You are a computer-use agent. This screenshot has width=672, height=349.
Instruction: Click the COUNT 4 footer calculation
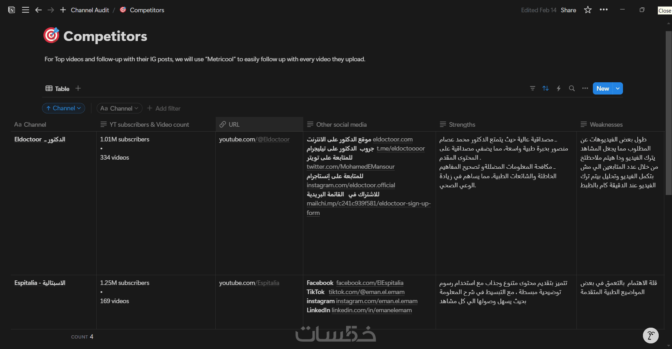[82, 337]
